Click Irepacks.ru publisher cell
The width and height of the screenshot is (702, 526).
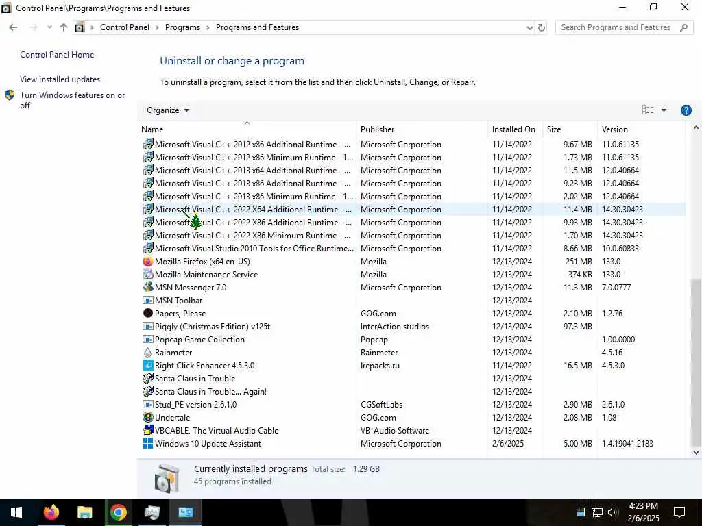click(x=380, y=366)
